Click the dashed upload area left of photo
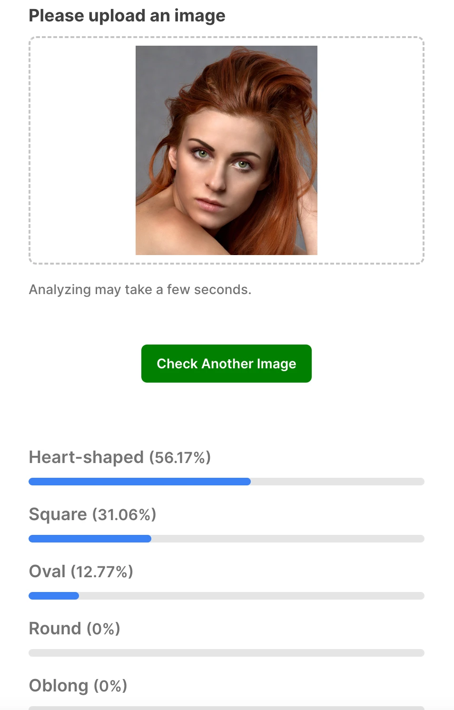The image size is (454, 710). click(x=82, y=150)
